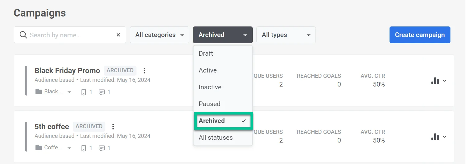Expand the All categories dropdown
Image resolution: width=467 pixels, height=164 pixels.
pyautogui.click(x=159, y=35)
